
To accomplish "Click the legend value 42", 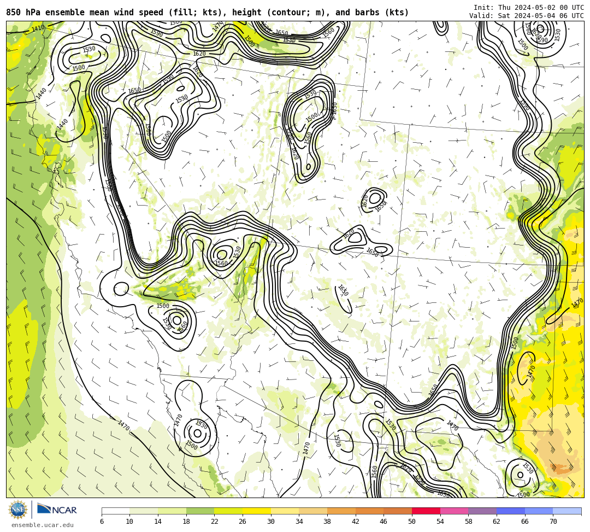I will coord(356,522).
